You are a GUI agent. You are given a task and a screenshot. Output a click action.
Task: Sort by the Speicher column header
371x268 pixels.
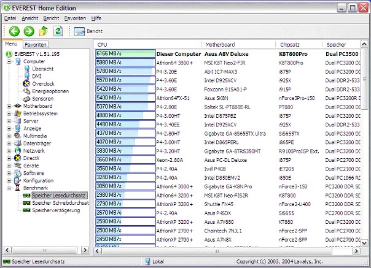(x=341, y=45)
